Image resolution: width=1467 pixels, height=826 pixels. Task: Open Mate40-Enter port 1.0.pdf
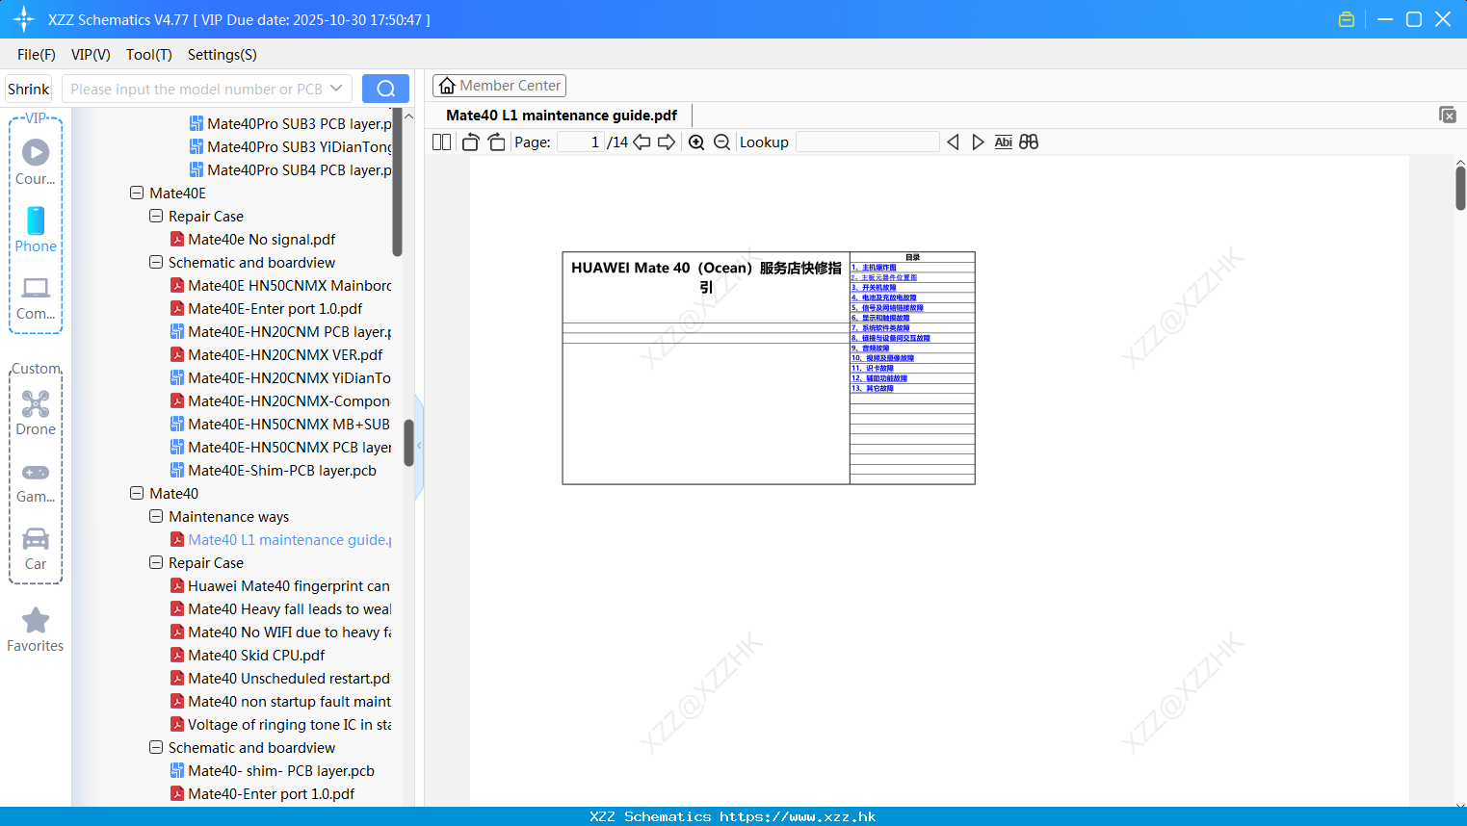click(x=272, y=794)
